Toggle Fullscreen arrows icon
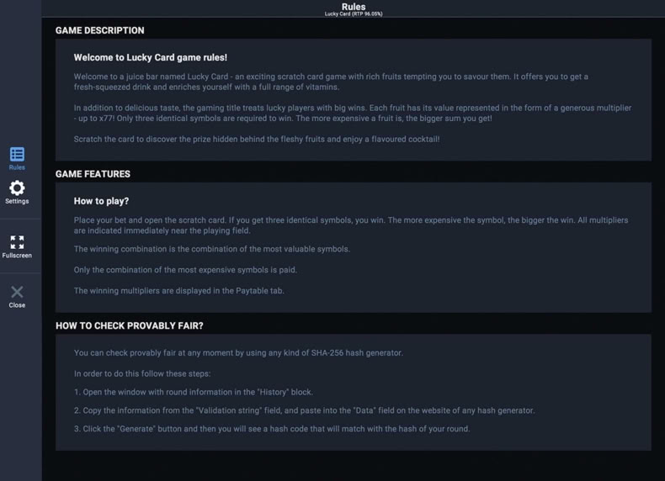Screen dimensions: 665x481 pyautogui.click(x=17, y=242)
